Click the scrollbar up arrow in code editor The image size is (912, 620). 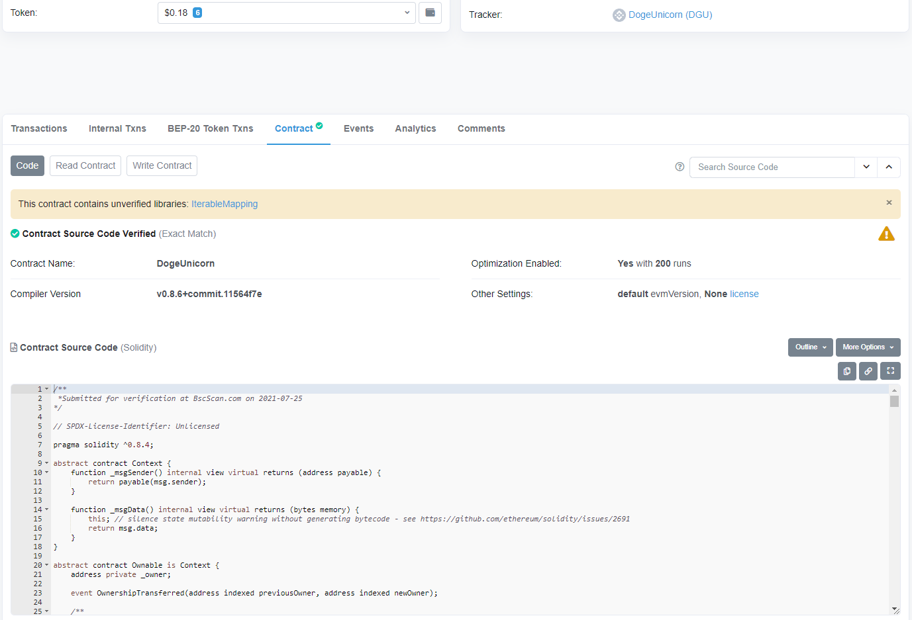click(x=895, y=390)
